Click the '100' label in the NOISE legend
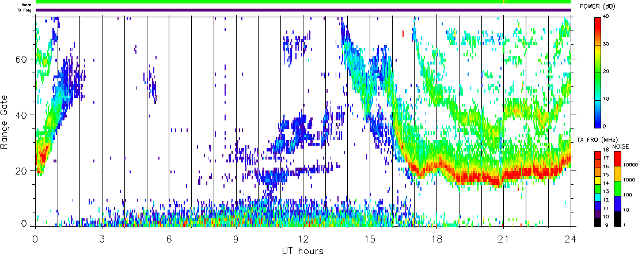This screenshot has width=638, height=254. [x=628, y=195]
